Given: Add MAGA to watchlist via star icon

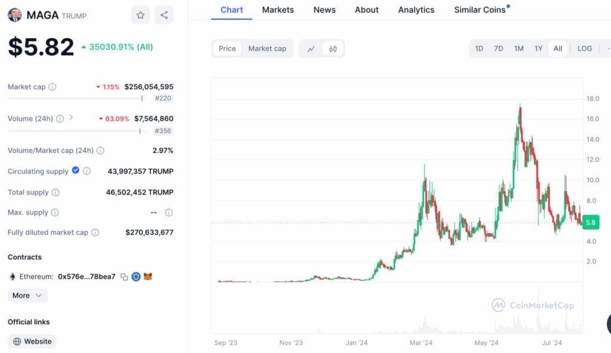Looking at the screenshot, I should coord(140,15).
